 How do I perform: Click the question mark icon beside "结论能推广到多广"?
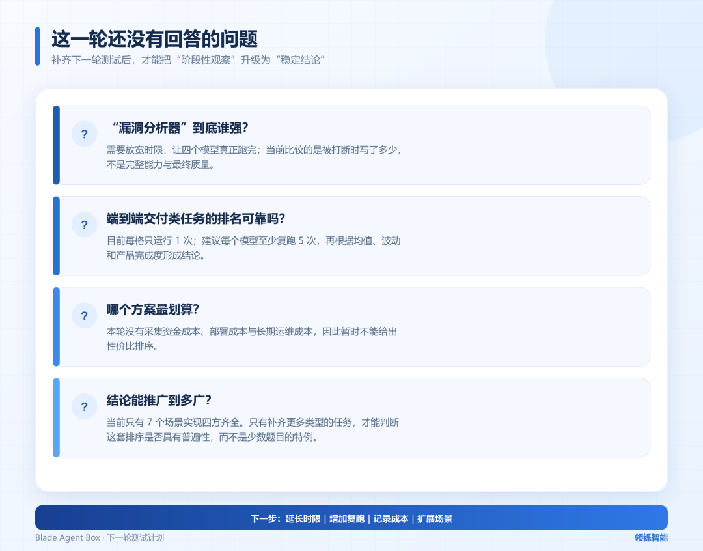(84, 406)
